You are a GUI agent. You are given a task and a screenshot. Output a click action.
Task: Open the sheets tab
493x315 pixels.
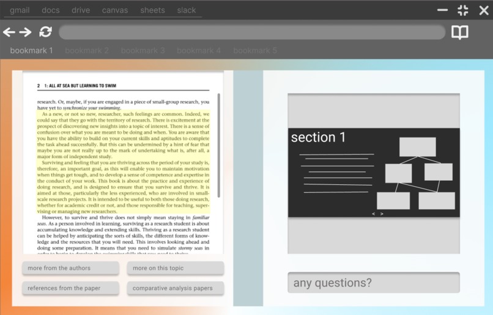pos(152,10)
